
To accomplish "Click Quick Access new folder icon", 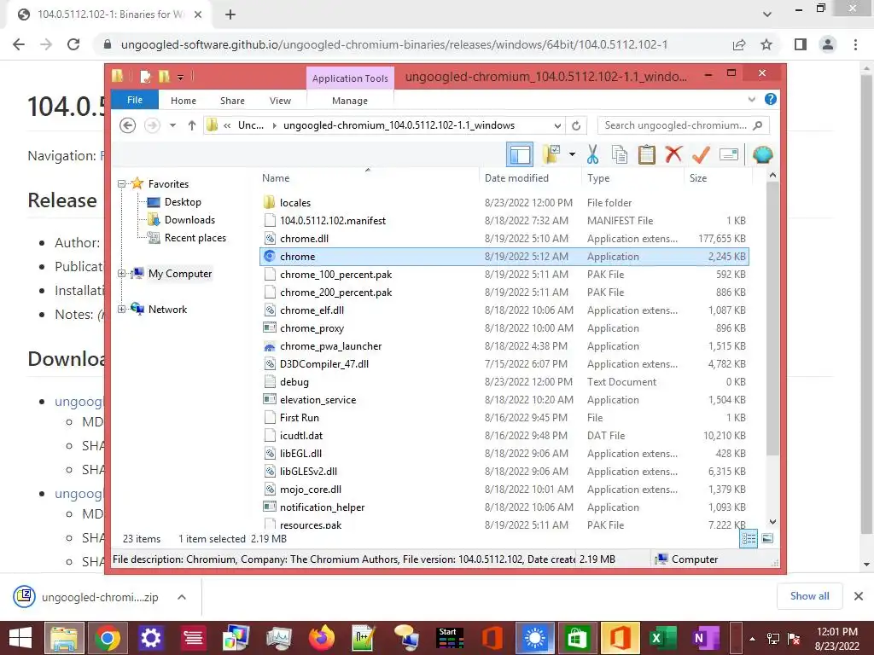I will coord(164,76).
